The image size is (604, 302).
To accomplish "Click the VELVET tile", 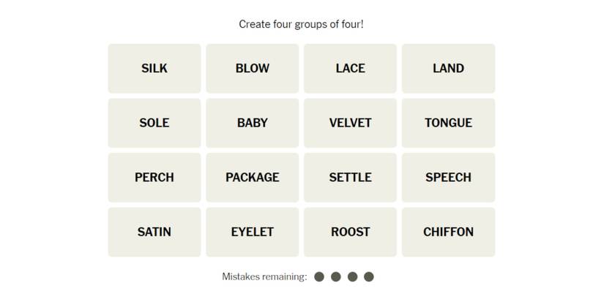I will tap(350, 123).
